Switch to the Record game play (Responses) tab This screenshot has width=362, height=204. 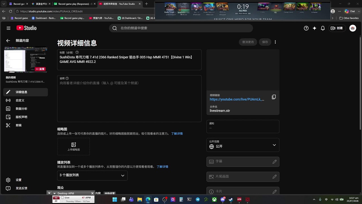pos(75,4)
